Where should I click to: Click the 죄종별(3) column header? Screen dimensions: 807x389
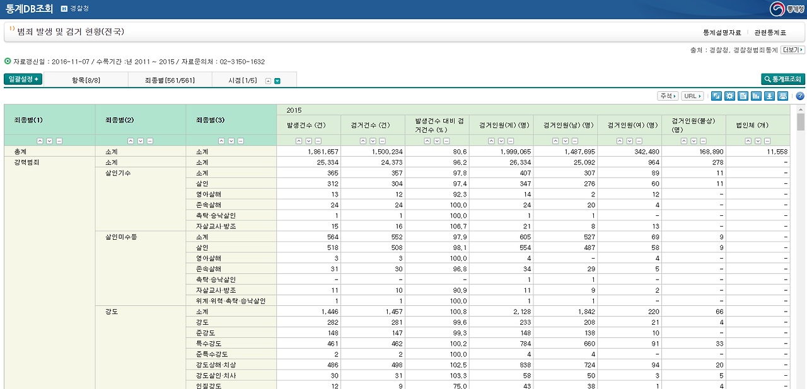(231, 120)
